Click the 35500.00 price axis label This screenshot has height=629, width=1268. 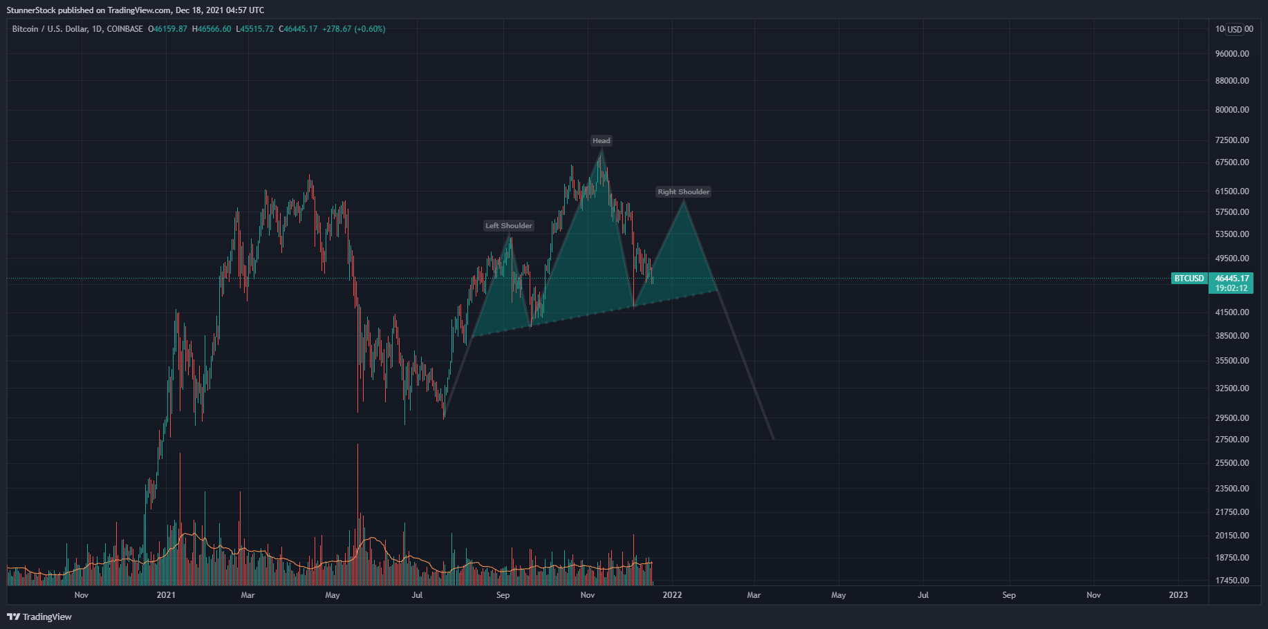1232,361
